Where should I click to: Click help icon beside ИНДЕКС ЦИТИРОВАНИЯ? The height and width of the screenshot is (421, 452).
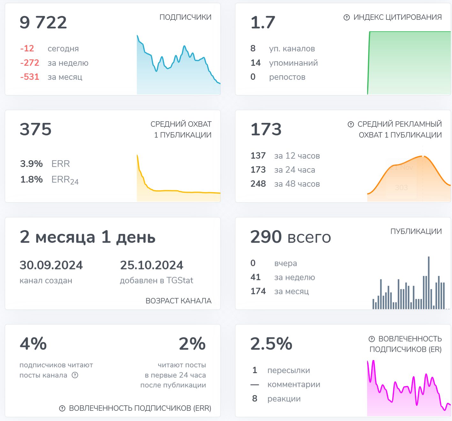tap(346, 18)
